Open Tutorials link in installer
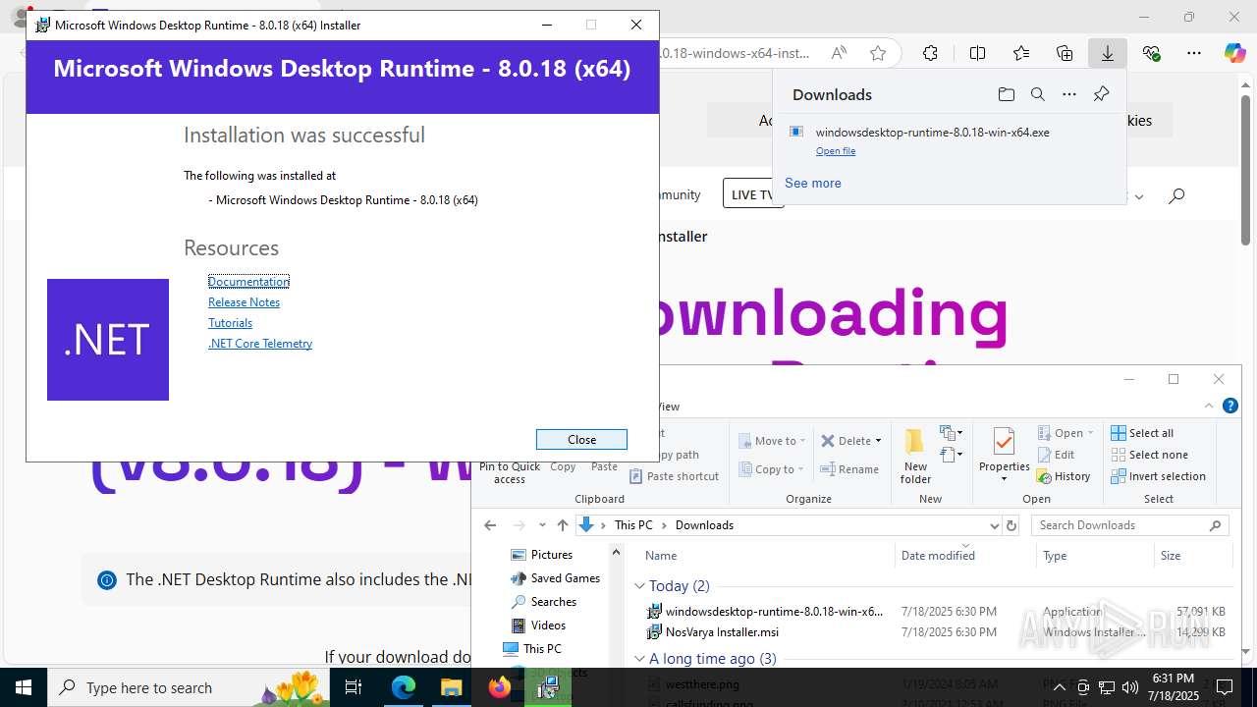 pos(230,323)
